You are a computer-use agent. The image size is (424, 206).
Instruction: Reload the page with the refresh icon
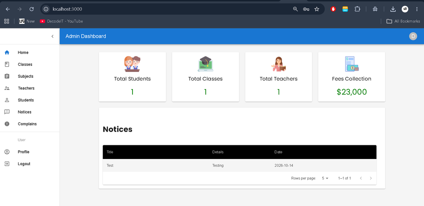click(31, 9)
